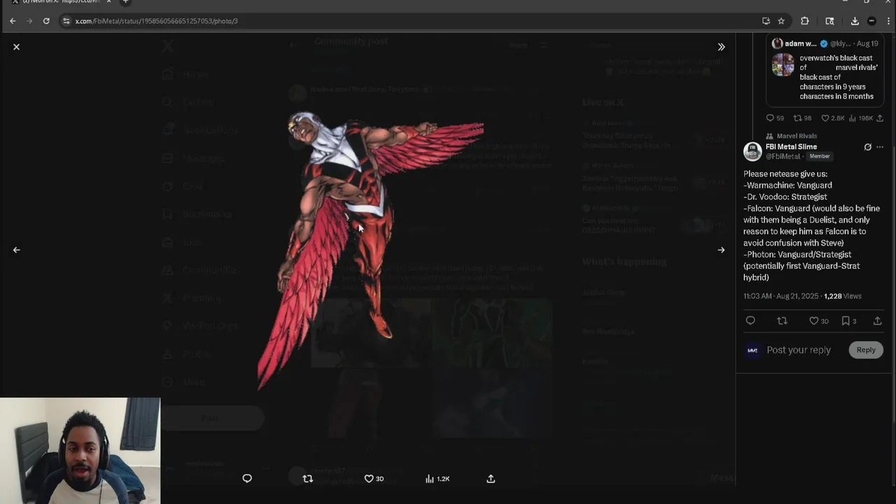The height and width of the screenshot is (504, 896).
Task: Close the Neon on X browser tab
Action: 108,2
